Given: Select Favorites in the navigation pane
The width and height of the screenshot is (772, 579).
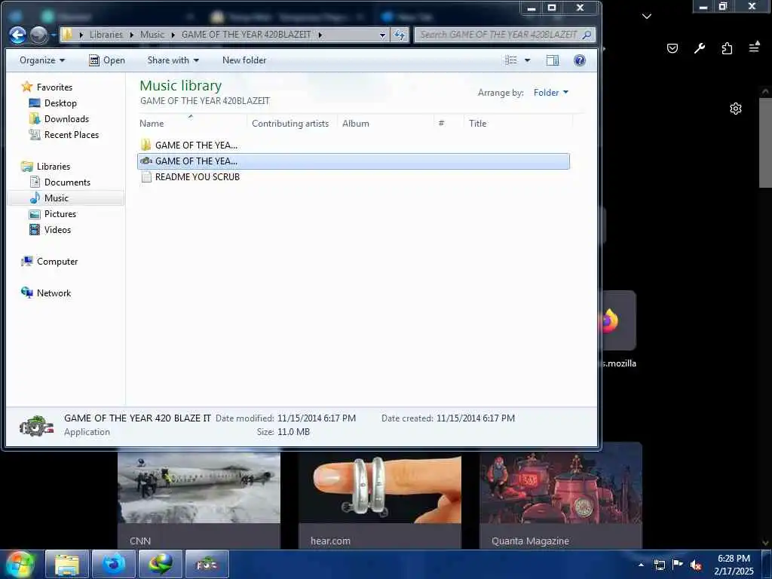Looking at the screenshot, I should point(54,87).
